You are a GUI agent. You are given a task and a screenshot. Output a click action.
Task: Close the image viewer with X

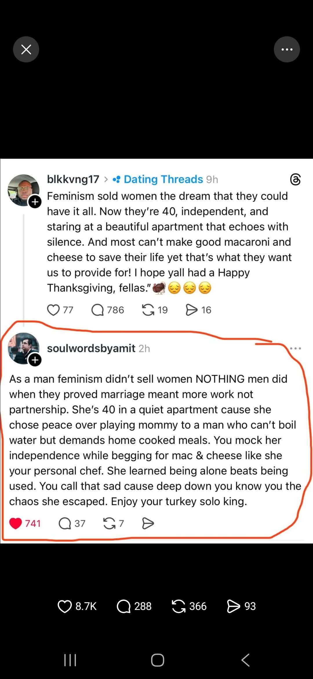point(26,49)
